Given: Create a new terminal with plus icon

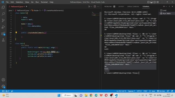Looking at the screenshot, I should (164, 7).
